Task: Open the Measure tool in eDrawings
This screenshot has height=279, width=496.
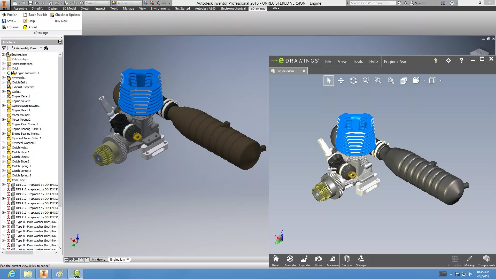Action: pyautogui.click(x=332, y=261)
